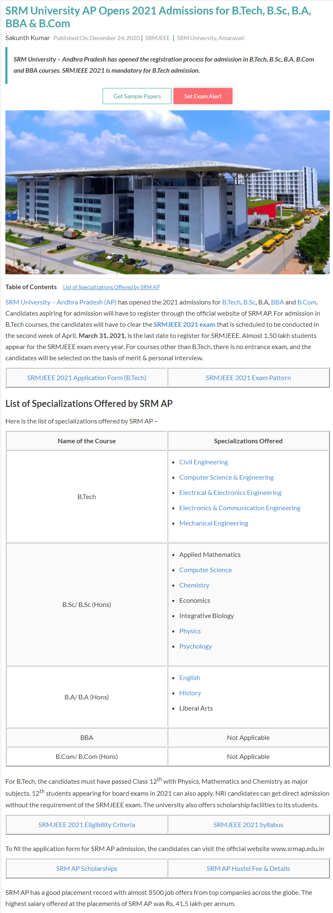
Task: Select the Civil Engineering specialization link
Action: pos(204,462)
